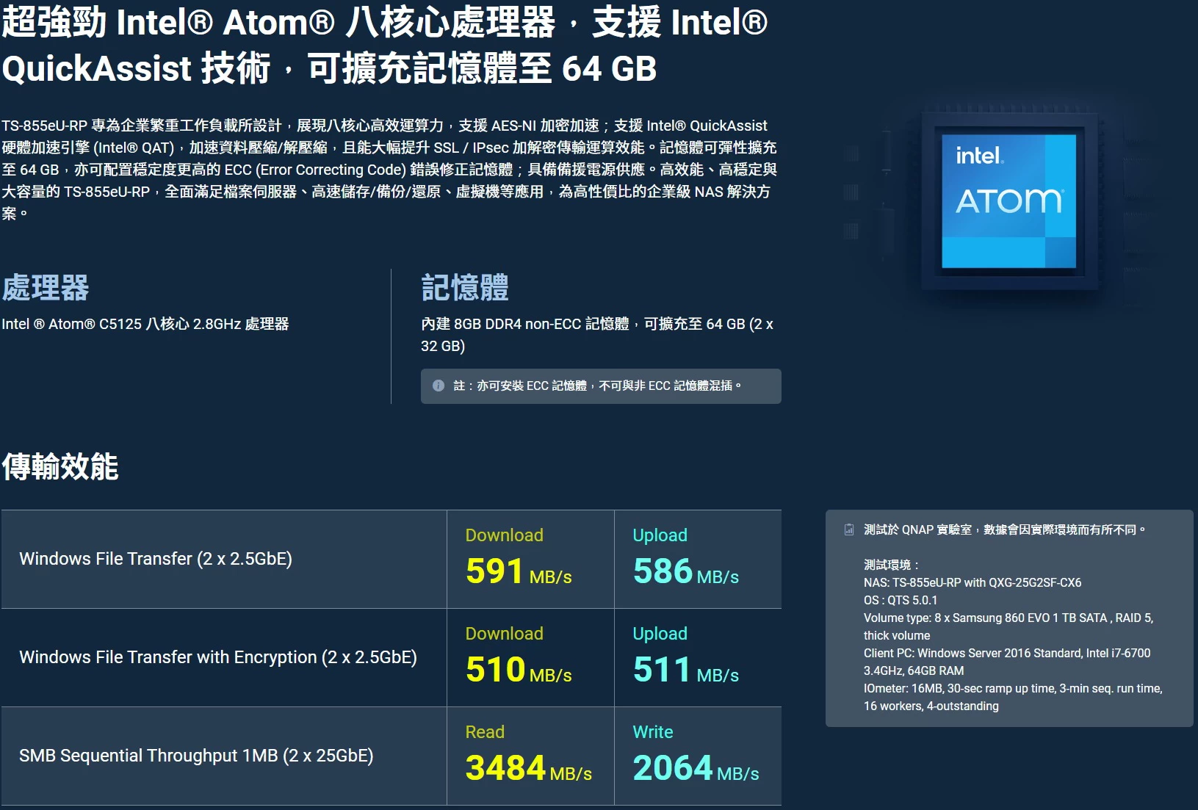Viewport: 1198px width, 810px height.
Task: Click the 511 MB/s upload value
Action: [x=686, y=670]
